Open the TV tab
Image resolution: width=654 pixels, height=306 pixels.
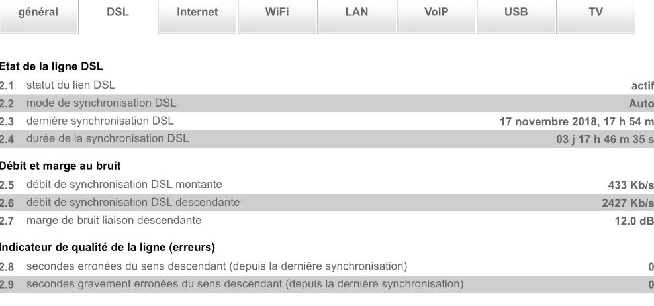595,13
